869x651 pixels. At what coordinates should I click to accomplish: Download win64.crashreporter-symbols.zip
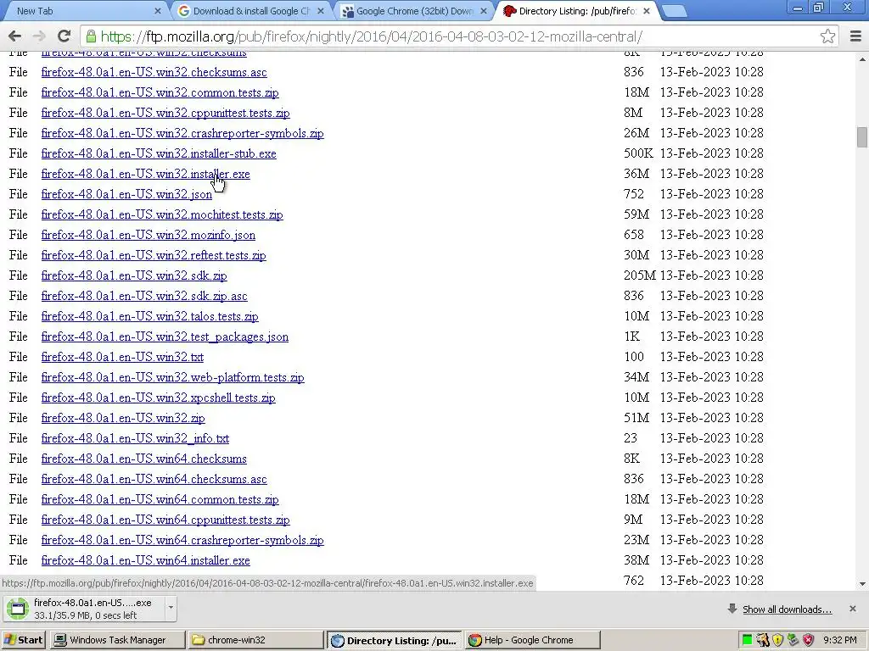click(x=183, y=540)
